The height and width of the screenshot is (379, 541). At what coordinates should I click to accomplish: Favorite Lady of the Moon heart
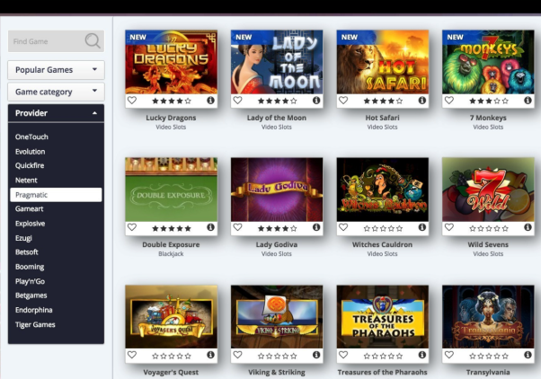tap(238, 101)
